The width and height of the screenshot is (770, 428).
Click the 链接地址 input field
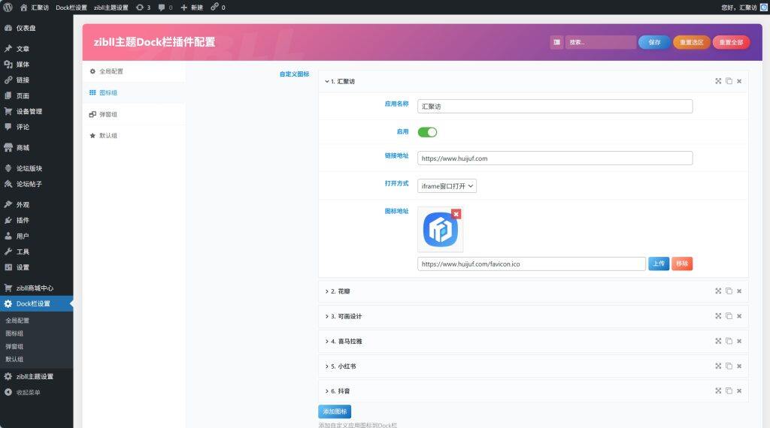click(555, 158)
